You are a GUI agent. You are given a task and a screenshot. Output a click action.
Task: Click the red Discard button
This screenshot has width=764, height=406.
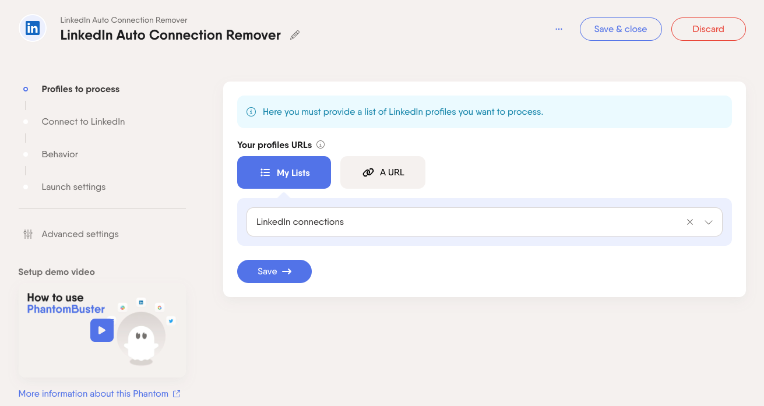[x=709, y=29]
